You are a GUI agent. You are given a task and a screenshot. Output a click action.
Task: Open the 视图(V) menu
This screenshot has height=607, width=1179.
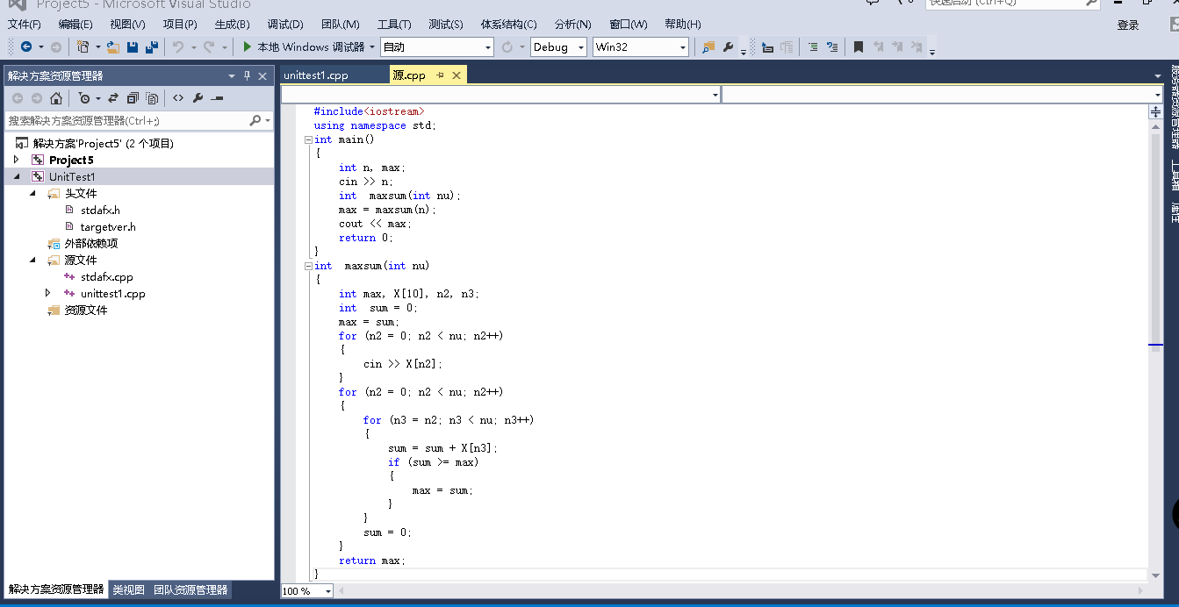click(127, 24)
